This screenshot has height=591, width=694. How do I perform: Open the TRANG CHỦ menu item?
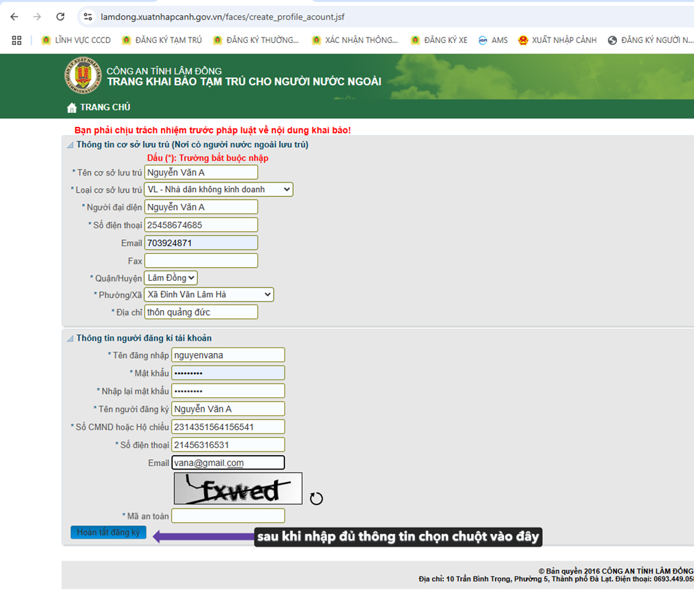pos(105,108)
